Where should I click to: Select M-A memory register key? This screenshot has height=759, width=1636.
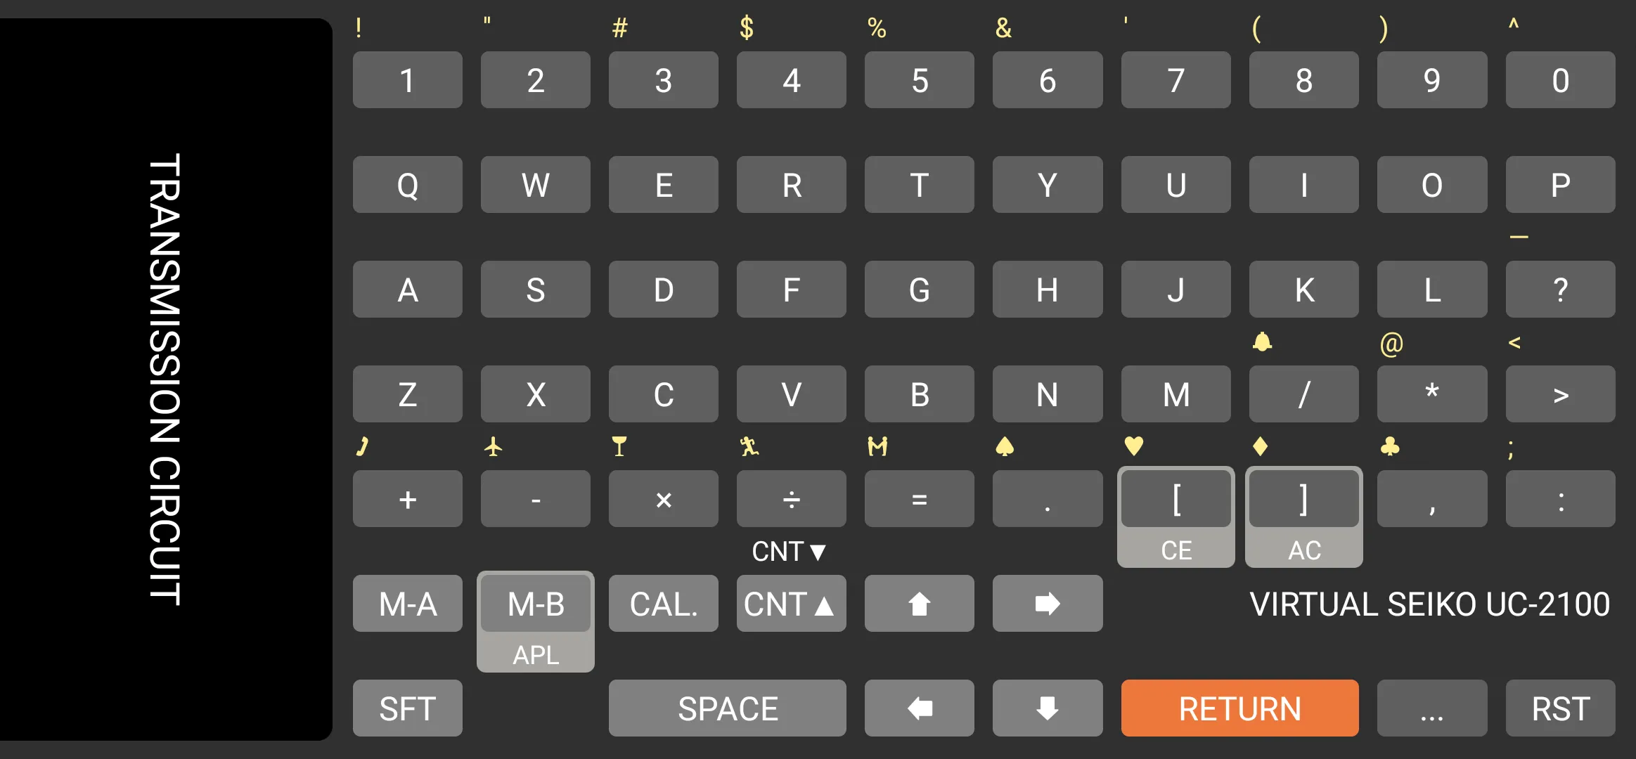408,604
